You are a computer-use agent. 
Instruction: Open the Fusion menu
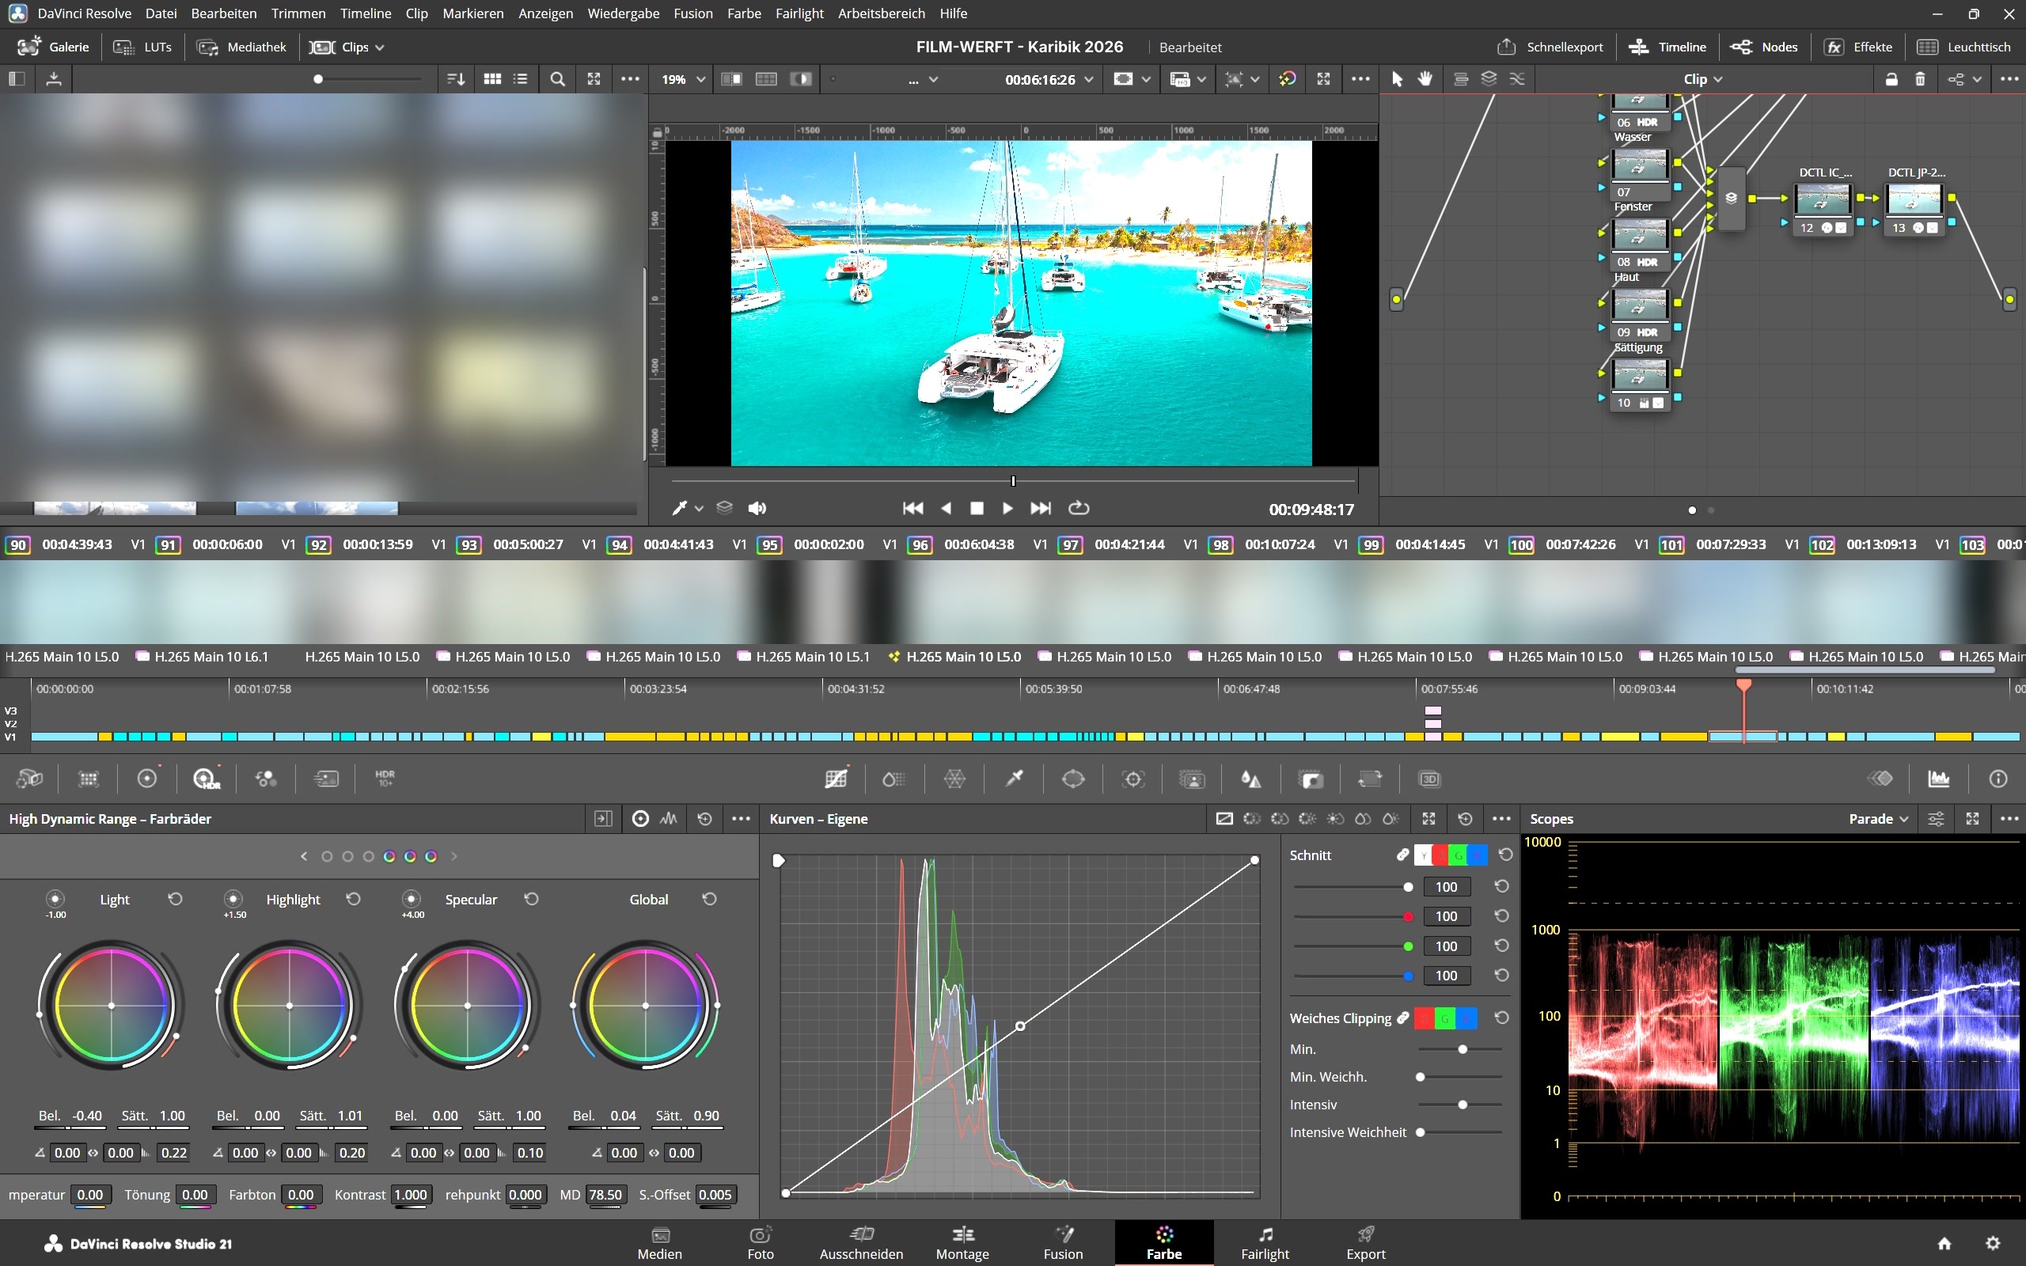(692, 13)
